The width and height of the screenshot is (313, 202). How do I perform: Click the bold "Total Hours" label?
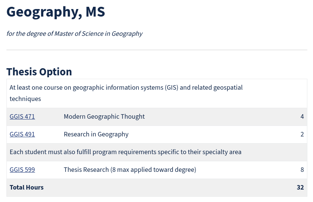point(27,188)
